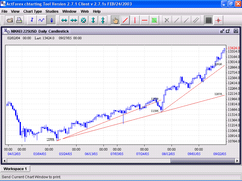Click the horizontal compress arrows icon
The height and width of the screenshot is (181, 242).
coord(74,21)
